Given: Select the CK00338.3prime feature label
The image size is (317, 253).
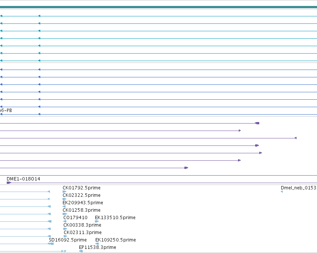Looking at the screenshot, I should (x=82, y=225).
